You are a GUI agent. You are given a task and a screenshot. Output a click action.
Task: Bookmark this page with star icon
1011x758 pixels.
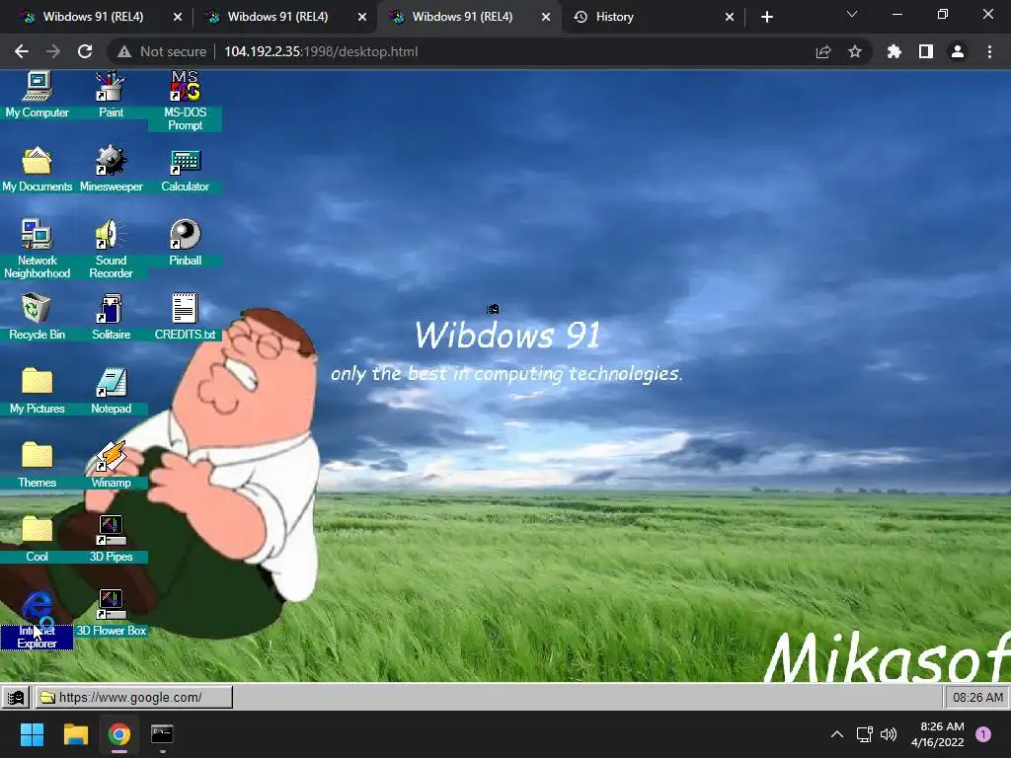pyautogui.click(x=855, y=51)
